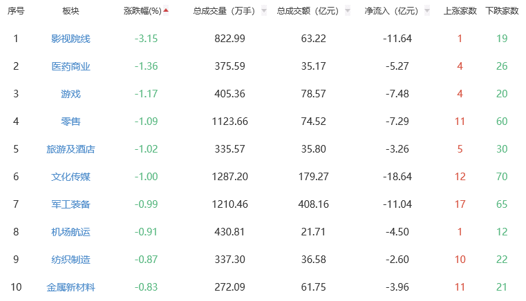
Task: Open the 影视院线 sector link
Action: 71,39
